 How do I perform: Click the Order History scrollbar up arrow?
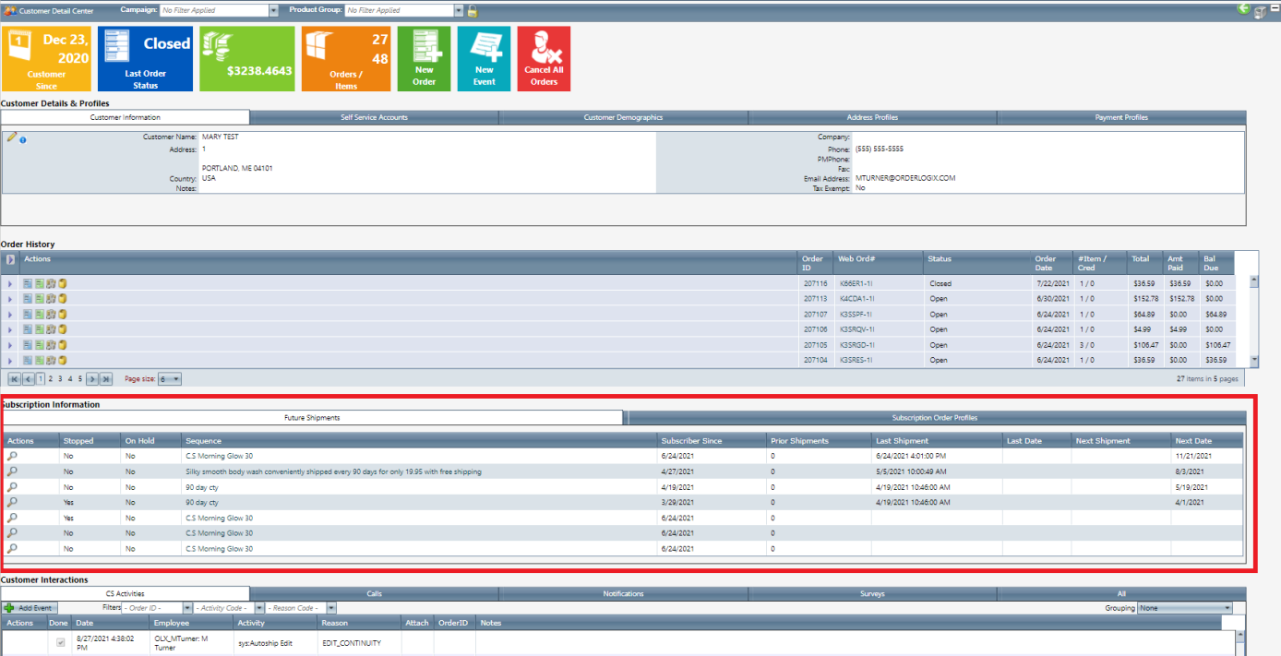tap(1254, 280)
